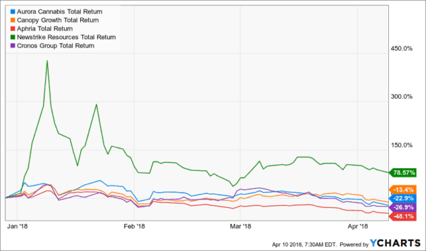Click the green 78.57% value flag
The height and width of the screenshot is (251, 426).
tap(403, 173)
